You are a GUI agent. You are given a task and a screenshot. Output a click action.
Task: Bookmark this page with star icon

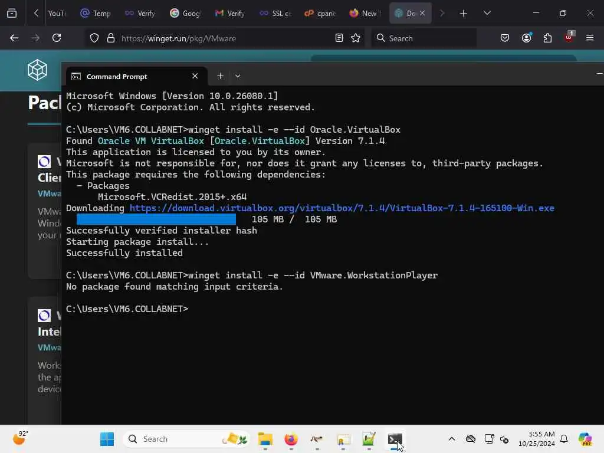[356, 38]
